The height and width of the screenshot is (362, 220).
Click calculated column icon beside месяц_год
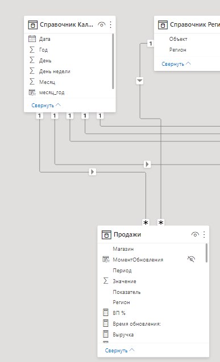pyautogui.click(x=32, y=92)
